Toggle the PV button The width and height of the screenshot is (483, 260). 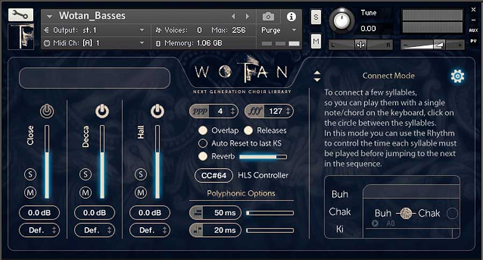click(473, 41)
